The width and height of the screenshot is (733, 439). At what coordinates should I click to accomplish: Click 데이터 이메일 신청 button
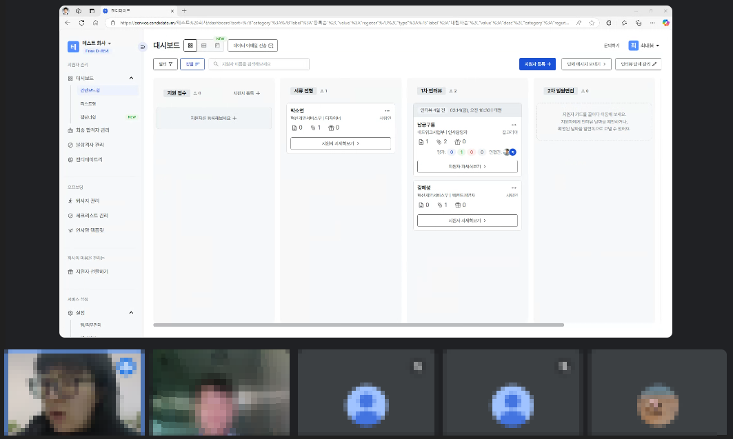253,45
